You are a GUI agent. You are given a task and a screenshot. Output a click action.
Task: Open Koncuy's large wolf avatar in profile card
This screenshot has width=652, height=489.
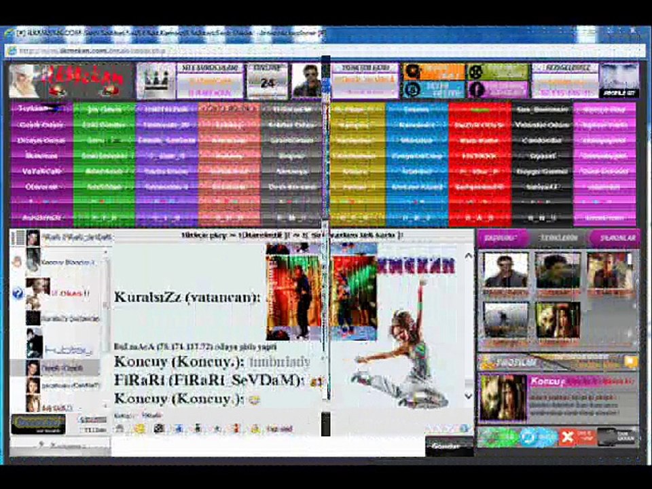503,397
